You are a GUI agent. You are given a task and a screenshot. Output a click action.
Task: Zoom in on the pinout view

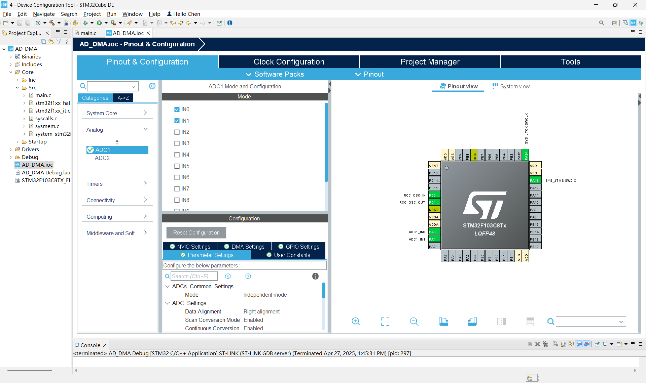(x=356, y=321)
